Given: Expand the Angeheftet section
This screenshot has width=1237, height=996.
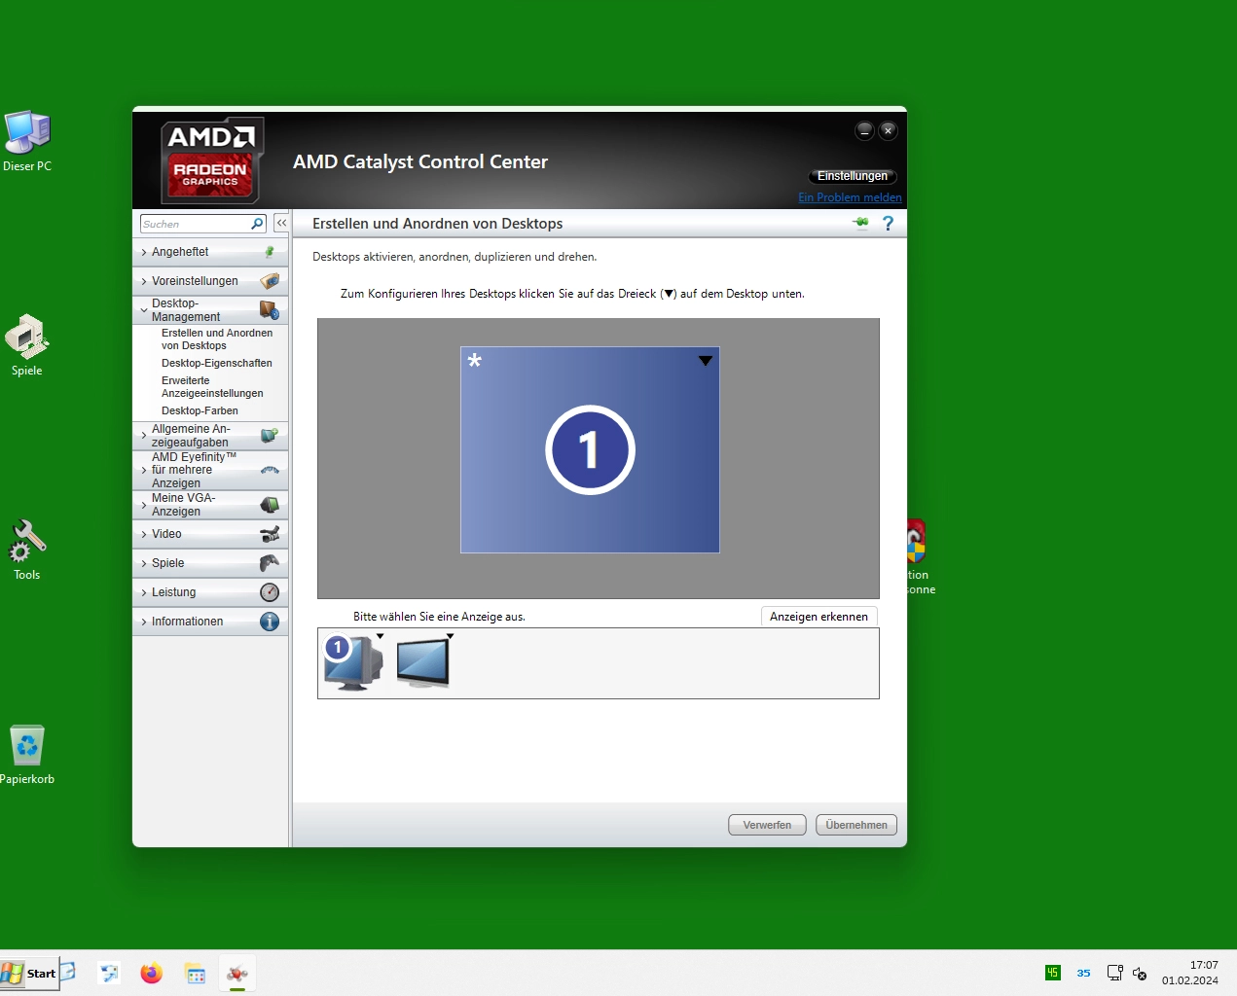Looking at the screenshot, I should pos(210,252).
